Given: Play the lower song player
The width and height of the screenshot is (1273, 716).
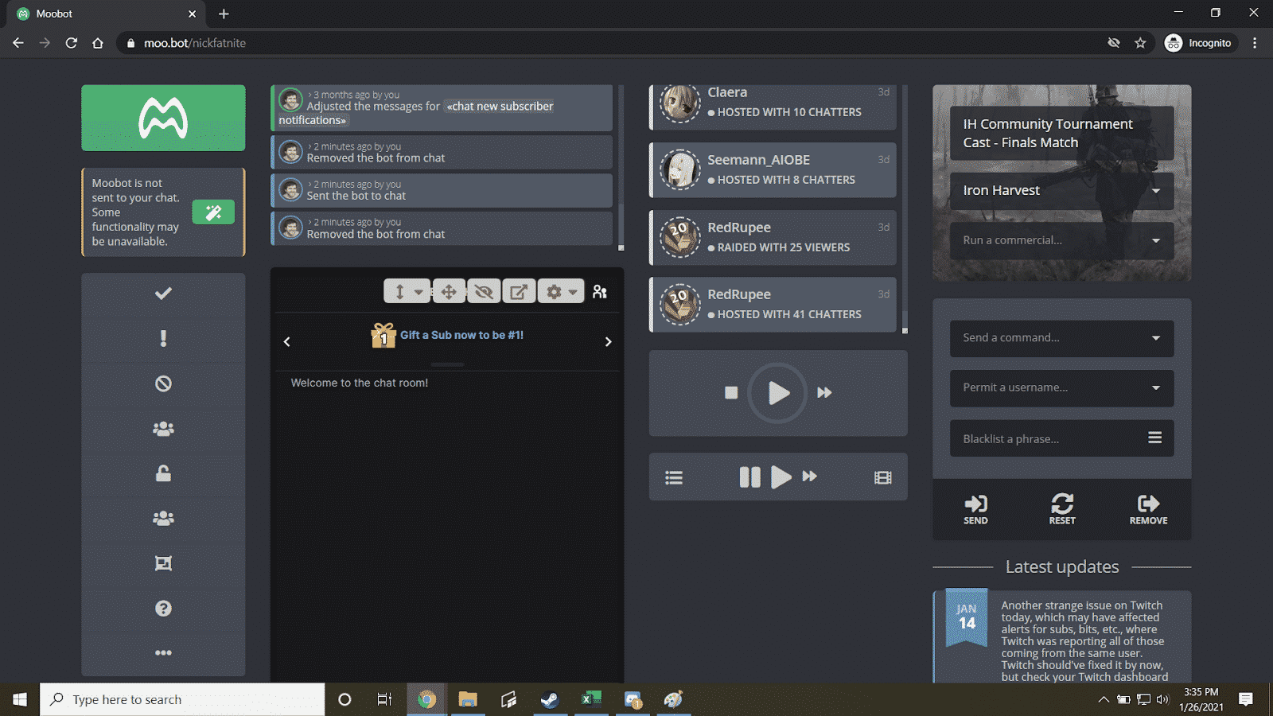Looking at the screenshot, I should 781,477.
